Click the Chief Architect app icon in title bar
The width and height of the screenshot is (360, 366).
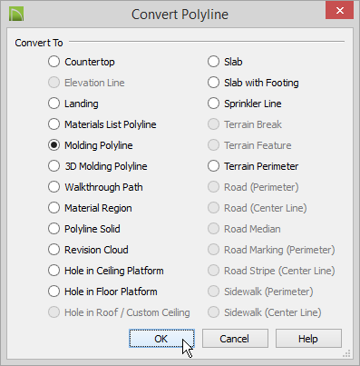click(x=16, y=15)
